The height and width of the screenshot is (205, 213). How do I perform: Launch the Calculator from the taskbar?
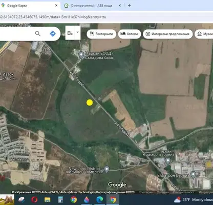click(x=60, y=199)
